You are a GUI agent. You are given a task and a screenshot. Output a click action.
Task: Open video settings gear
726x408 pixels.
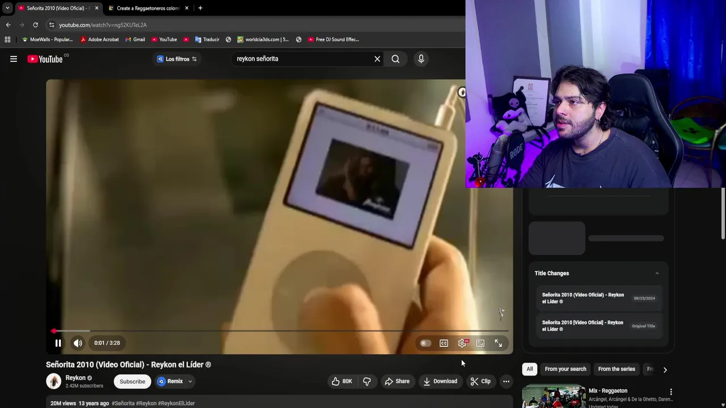(x=462, y=343)
